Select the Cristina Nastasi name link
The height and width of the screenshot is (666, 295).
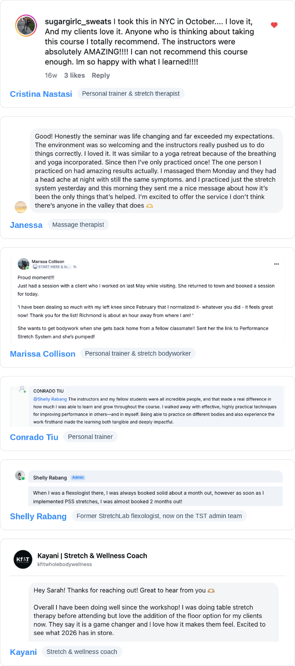(x=41, y=94)
